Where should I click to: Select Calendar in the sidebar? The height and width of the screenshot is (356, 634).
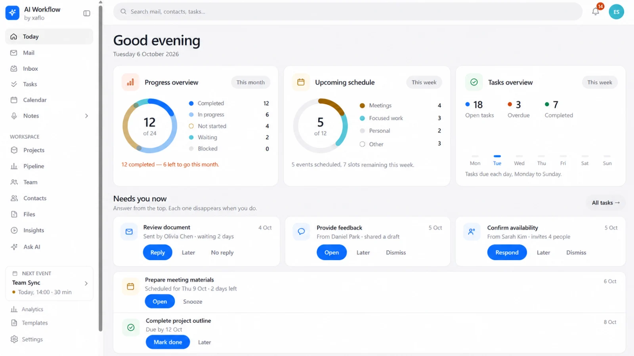pos(49,100)
